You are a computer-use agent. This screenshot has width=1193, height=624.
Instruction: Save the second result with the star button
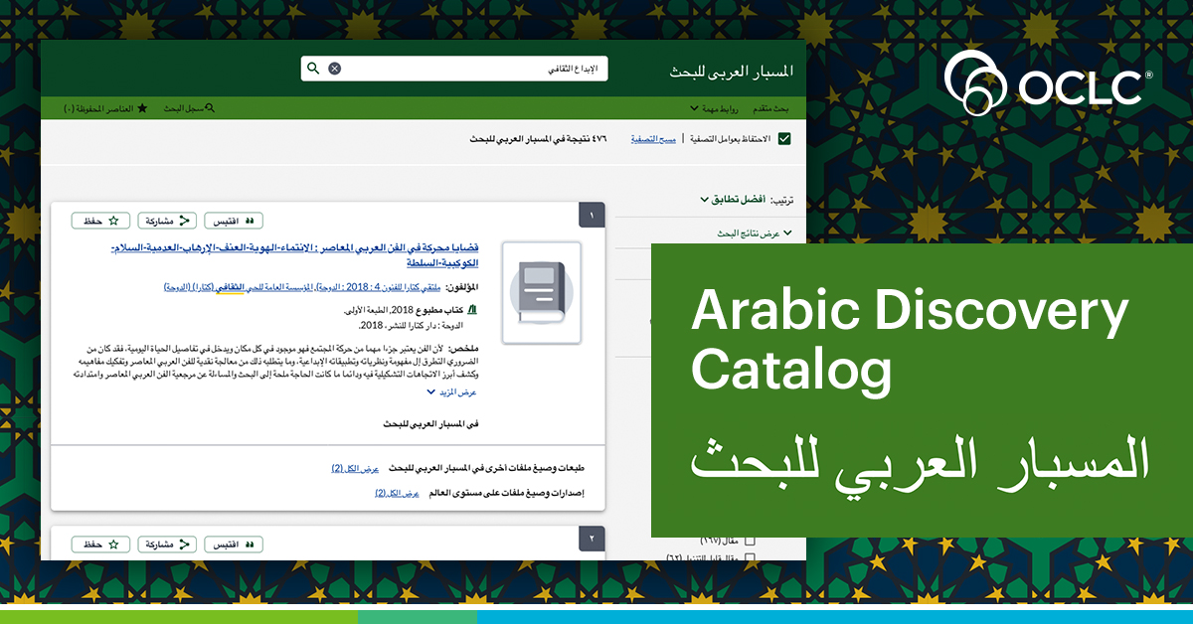pyautogui.click(x=100, y=545)
